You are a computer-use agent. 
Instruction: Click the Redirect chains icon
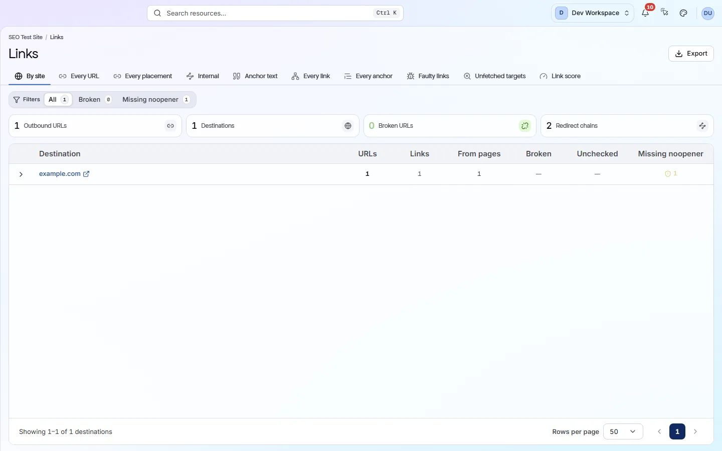pos(702,126)
